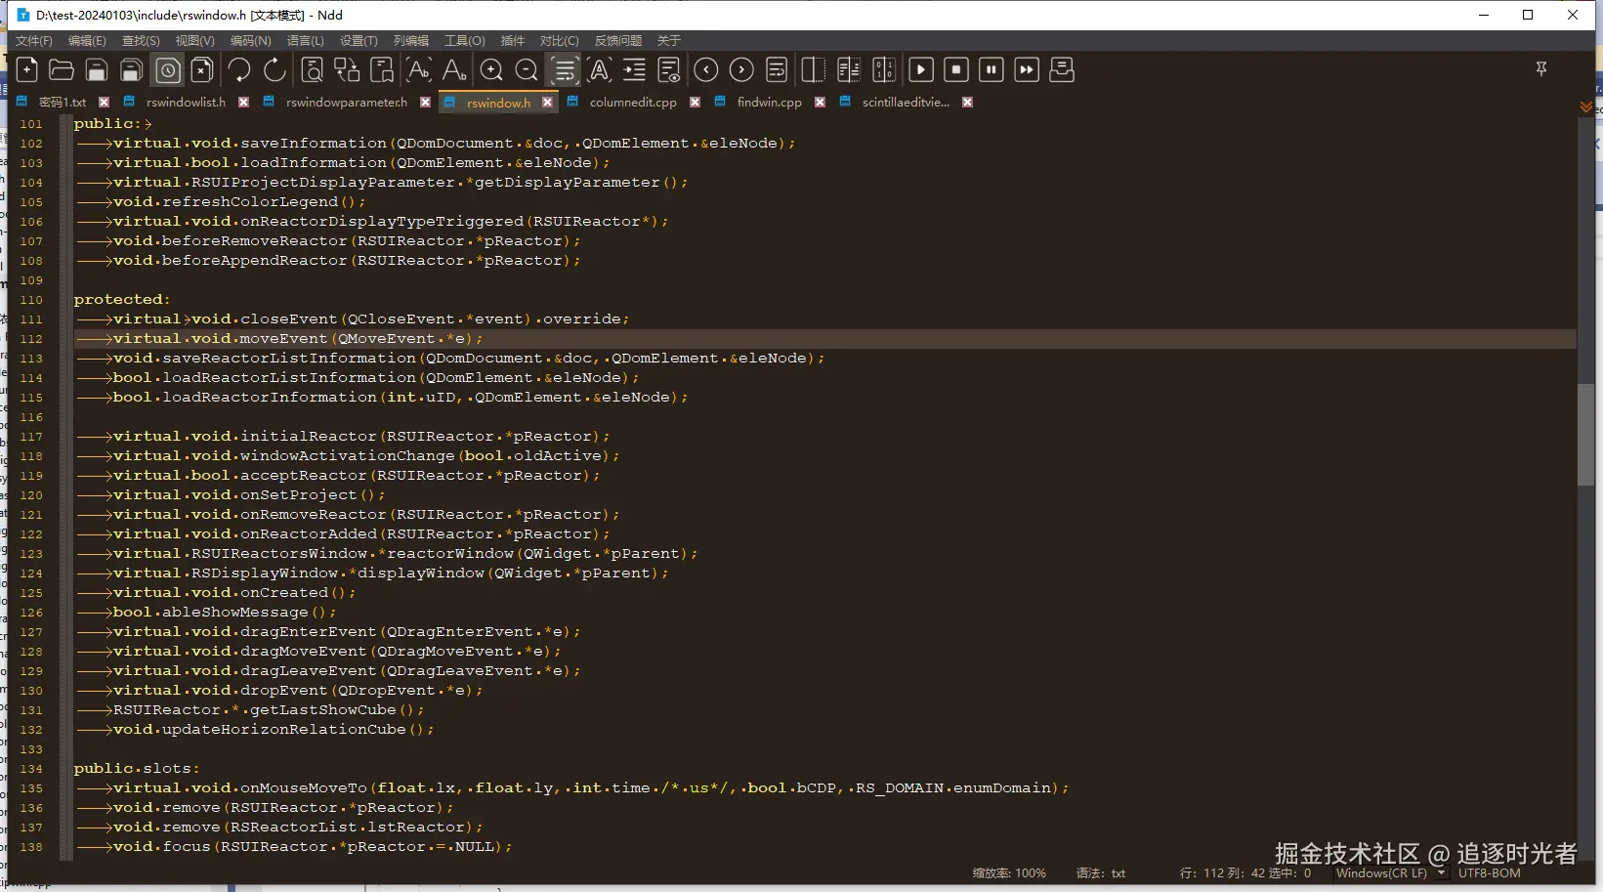The image size is (1603, 892).
Task: Open the 设置(T) menu
Action: click(359, 41)
